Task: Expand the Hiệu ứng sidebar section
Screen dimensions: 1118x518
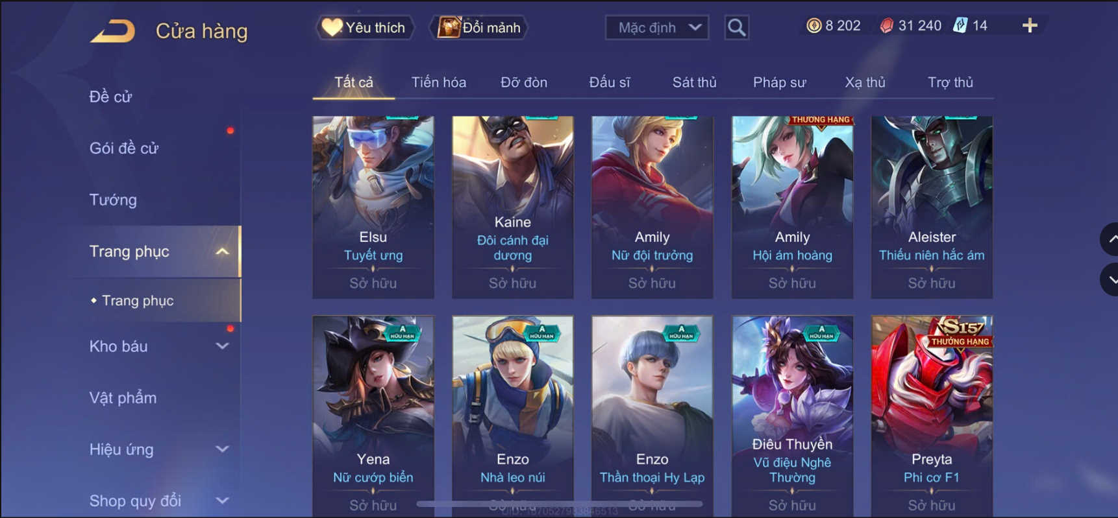Action: 222,449
